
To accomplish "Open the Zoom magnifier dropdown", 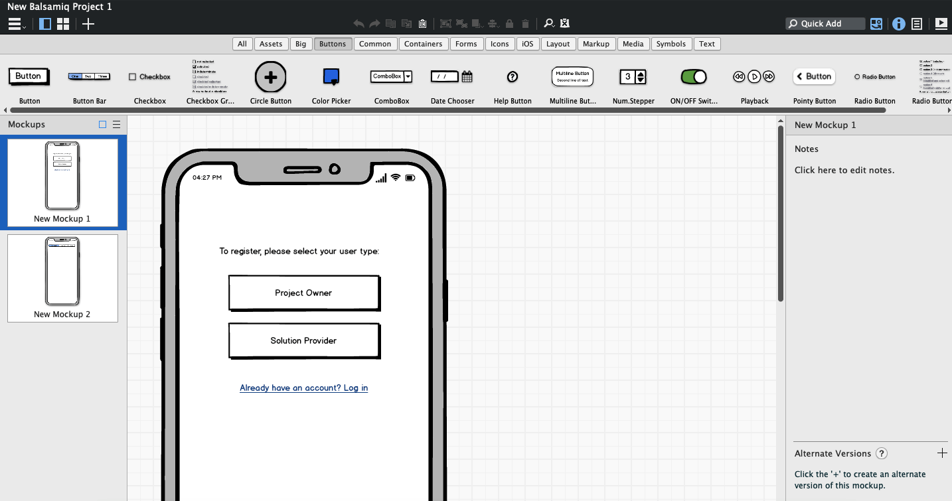I will tap(549, 24).
